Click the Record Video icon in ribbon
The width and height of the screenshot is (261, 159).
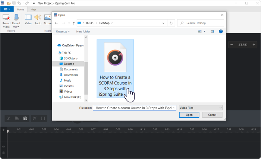pyautogui.click(x=6, y=21)
